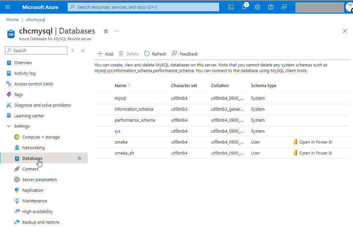Click the Diagnose and solve problems icon
Image resolution: width=353 pixels, height=227 pixels.
(9, 105)
